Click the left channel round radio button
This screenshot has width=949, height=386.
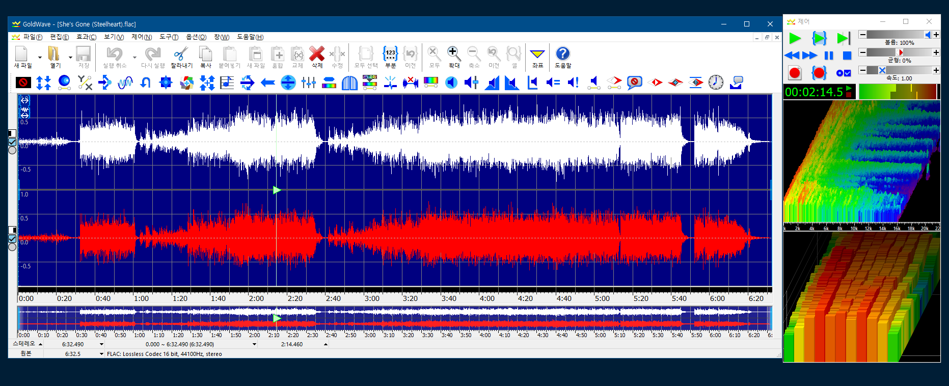tap(12, 150)
